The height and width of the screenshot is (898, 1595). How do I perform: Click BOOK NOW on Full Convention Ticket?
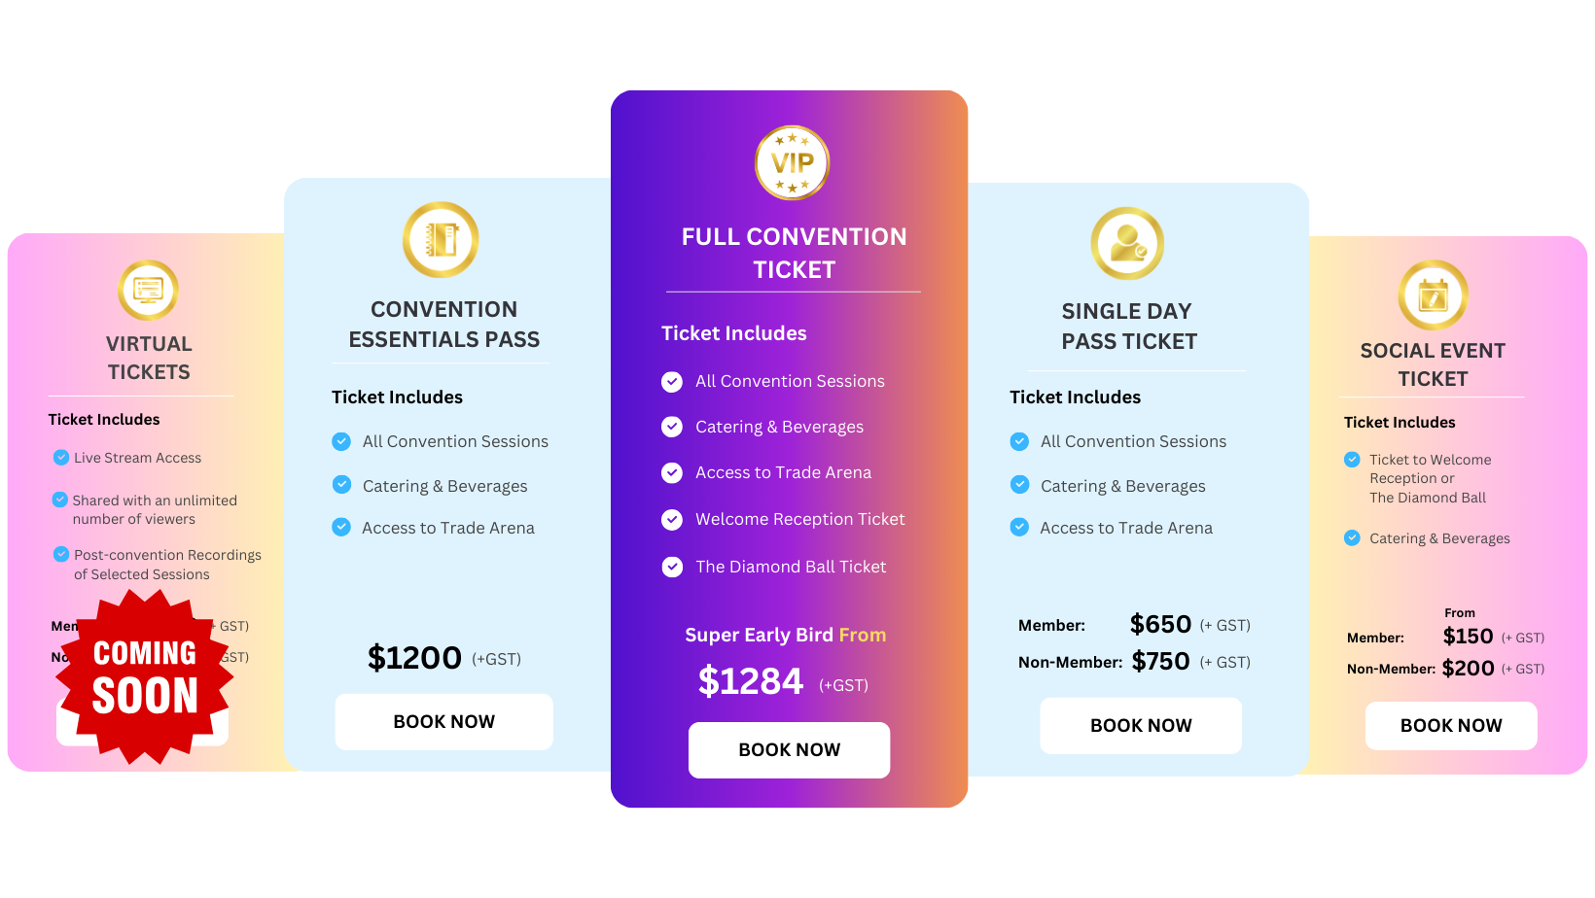(789, 749)
